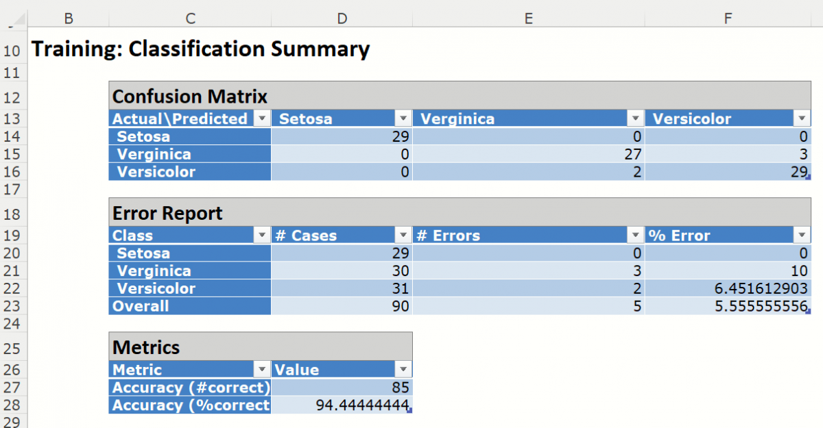Open filter arrow on Setosa column header
Screen dimensions: 823x428
pyautogui.click(x=403, y=118)
